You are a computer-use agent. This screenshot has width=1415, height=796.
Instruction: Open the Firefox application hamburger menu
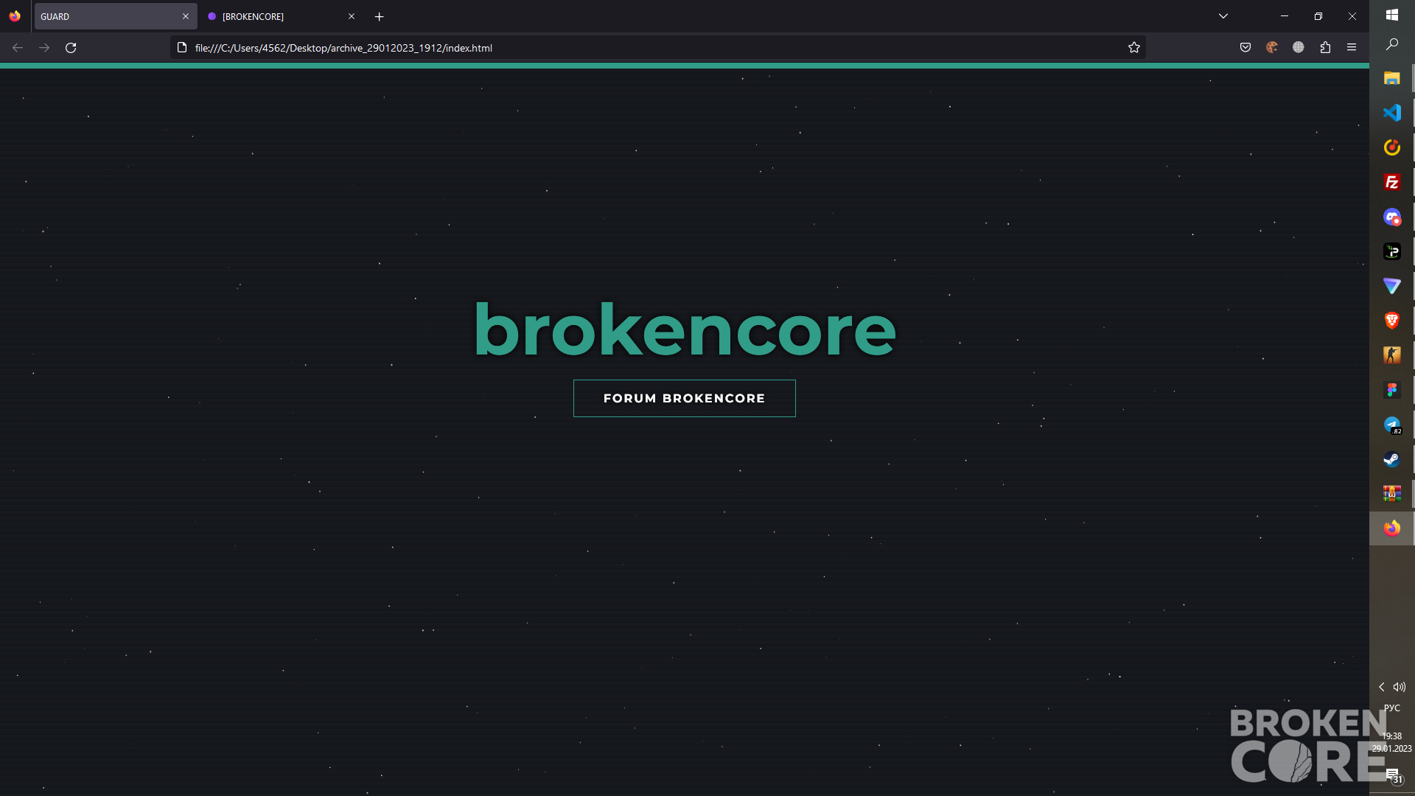click(x=1352, y=48)
